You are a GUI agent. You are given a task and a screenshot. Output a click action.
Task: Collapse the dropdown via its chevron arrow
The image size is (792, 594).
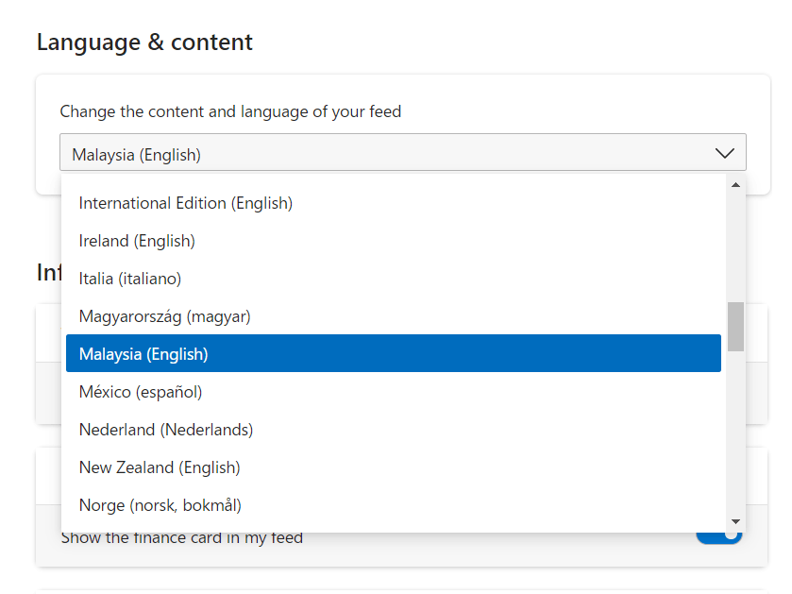pos(724,153)
